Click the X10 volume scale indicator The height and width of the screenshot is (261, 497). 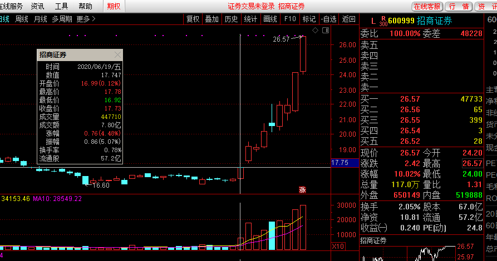tap(338, 246)
